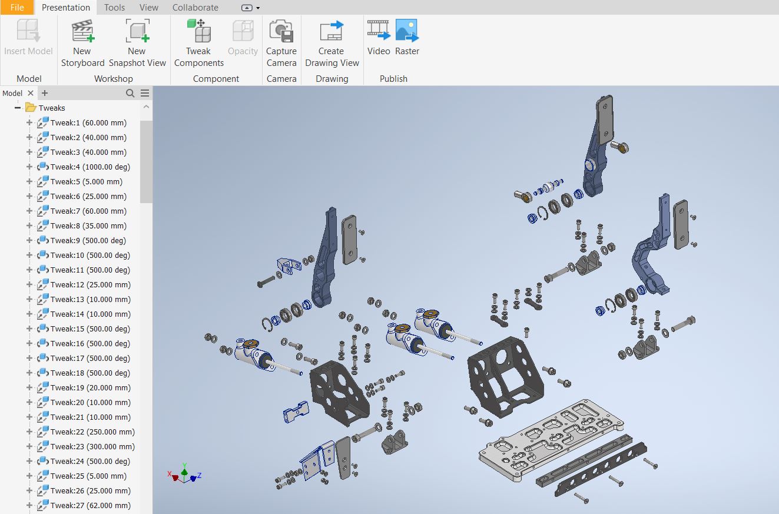This screenshot has width=779, height=514.
Task: Select the Tweak:7 (60.000 mm) entry
Action: 88,211
